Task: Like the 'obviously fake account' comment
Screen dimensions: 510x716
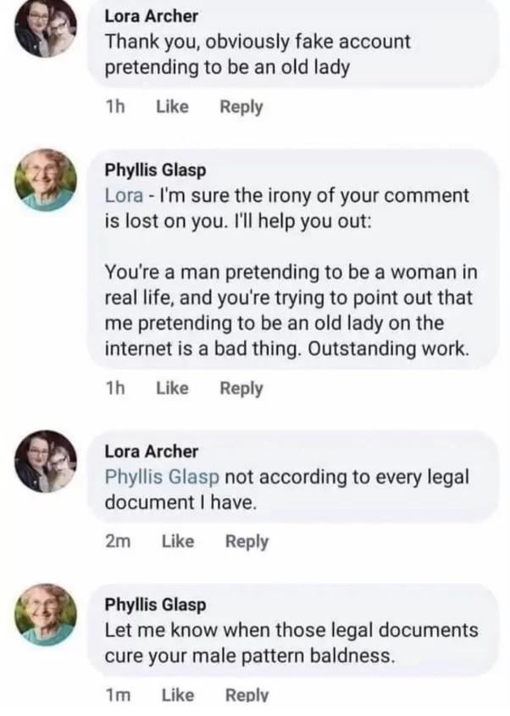Action: click(172, 107)
